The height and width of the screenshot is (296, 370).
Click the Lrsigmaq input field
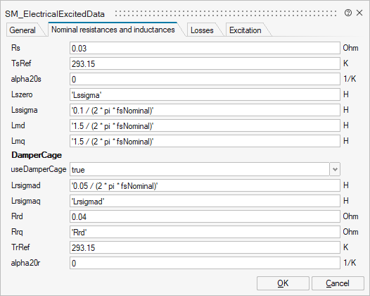click(x=205, y=201)
